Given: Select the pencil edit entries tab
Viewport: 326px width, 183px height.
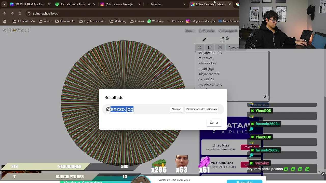Looking at the screenshot, I should point(204,40).
